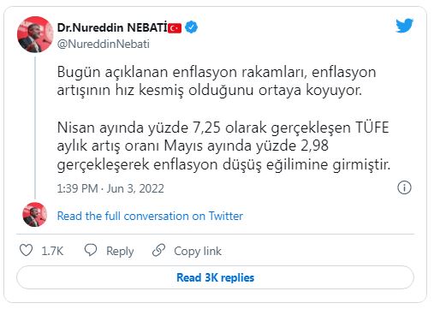
Task: Click the Turkish flag emoji
Action: (x=175, y=28)
